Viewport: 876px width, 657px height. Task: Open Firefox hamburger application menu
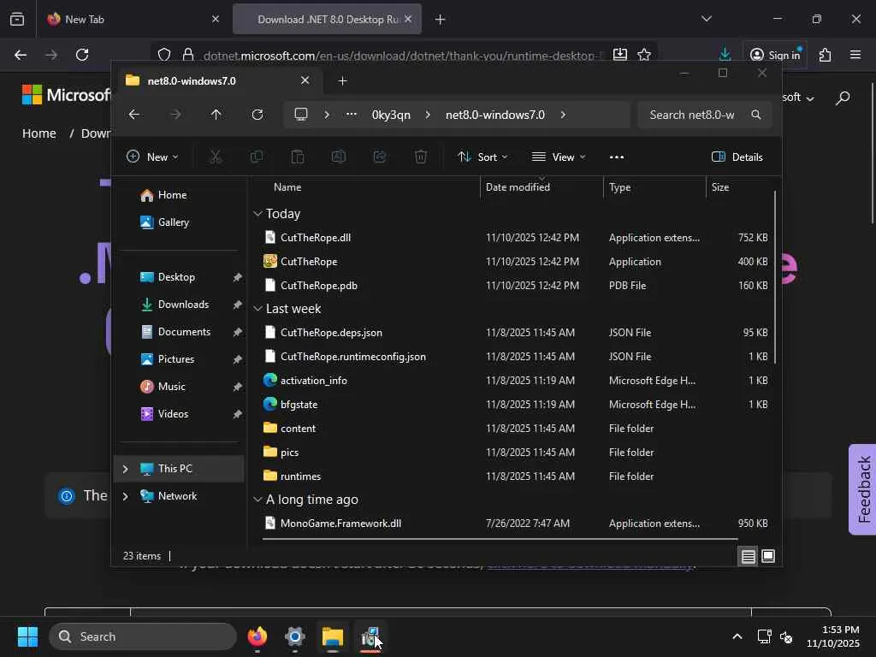coord(855,55)
